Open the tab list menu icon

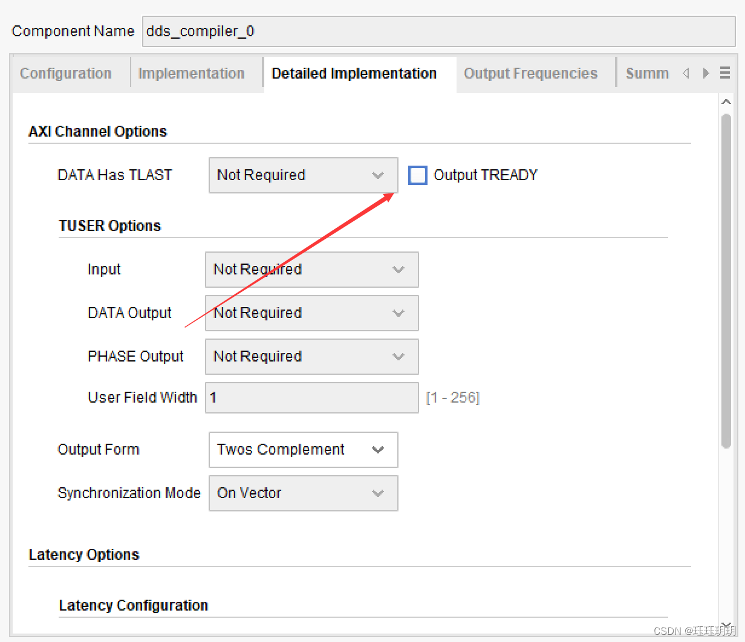(725, 73)
